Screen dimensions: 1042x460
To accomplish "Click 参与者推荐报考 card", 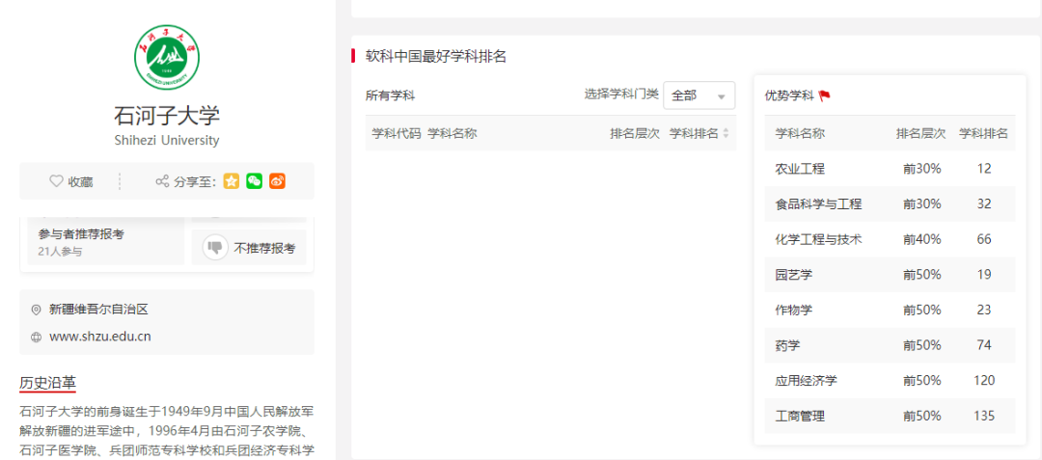I will pyautogui.click(x=106, y=242).
